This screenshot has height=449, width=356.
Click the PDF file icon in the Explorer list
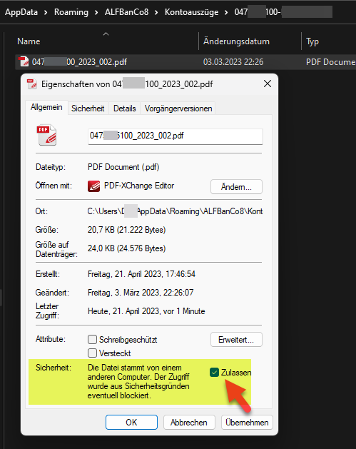tap(24, 61)
